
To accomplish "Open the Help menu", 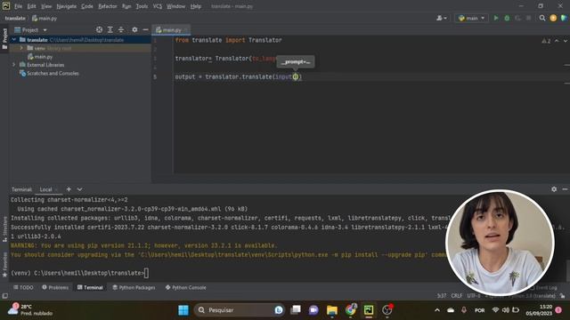I will tap(196, 6).
